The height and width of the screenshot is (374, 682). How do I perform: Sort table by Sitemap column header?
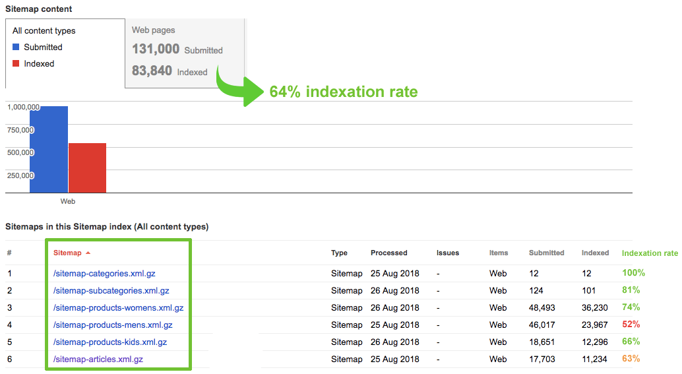click(67, 253)
